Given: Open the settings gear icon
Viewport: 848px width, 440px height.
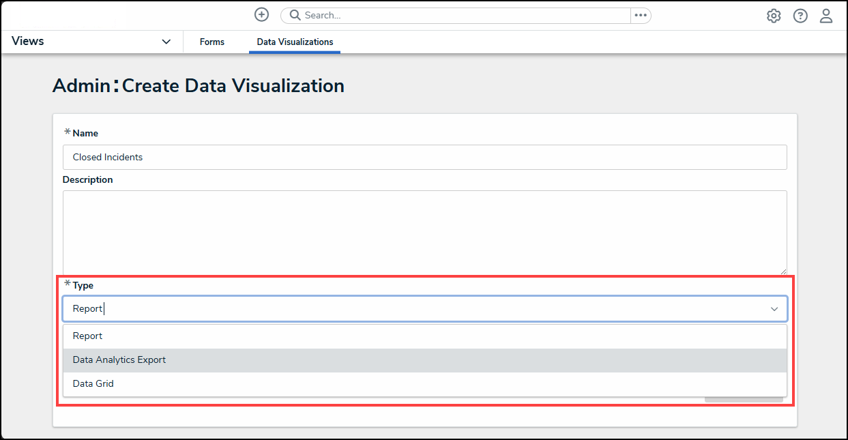Looking at the screenshot, I should [x=774, y=16].
